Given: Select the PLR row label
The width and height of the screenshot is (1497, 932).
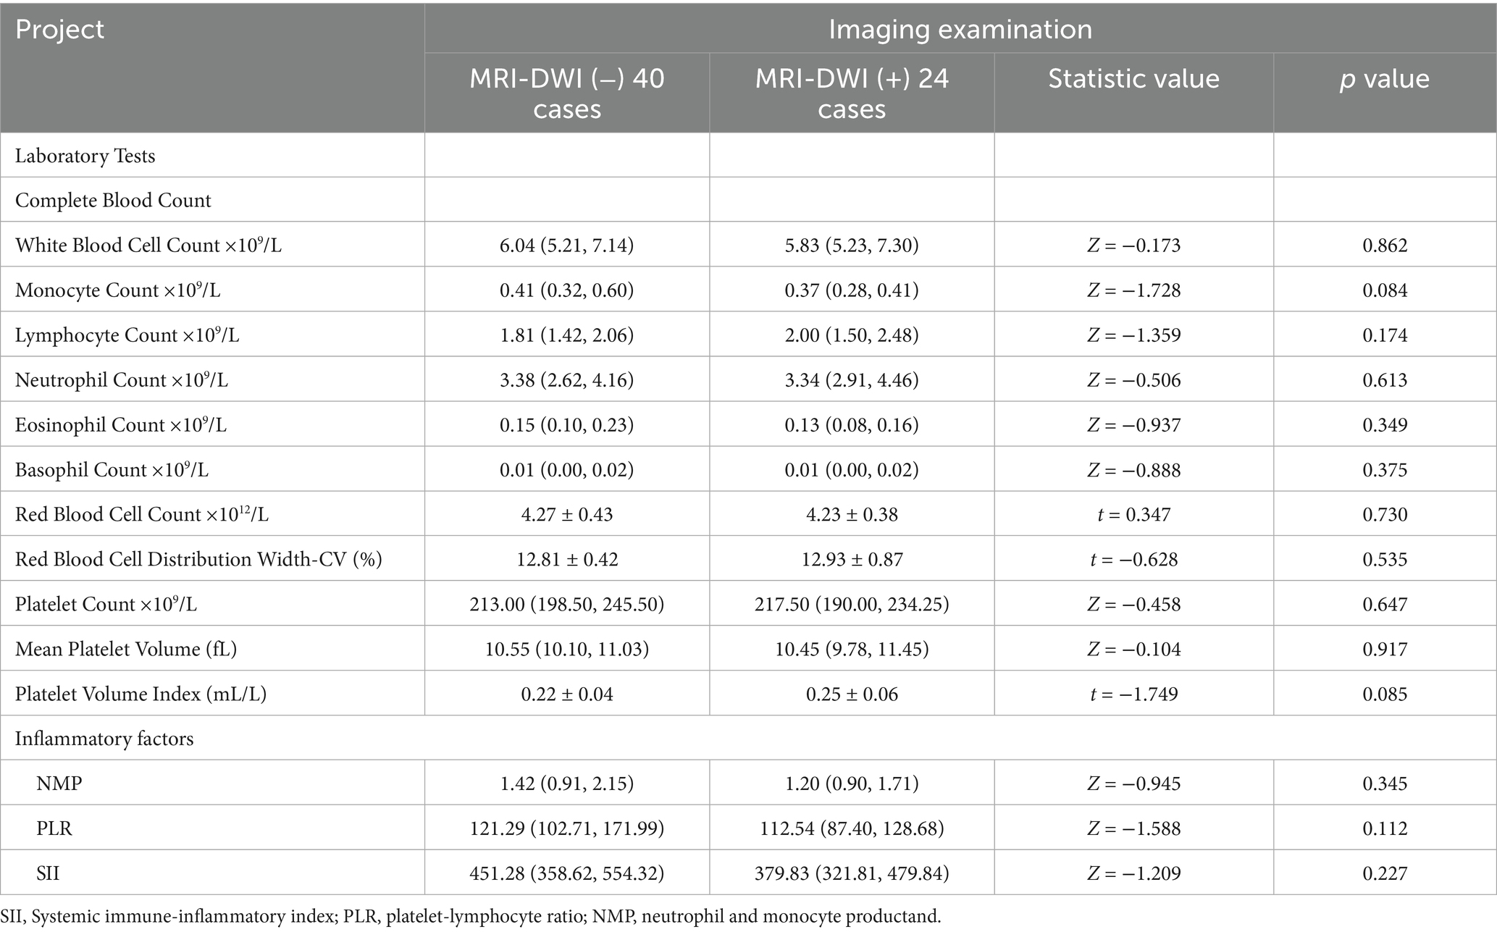Looking at the screenshot, I should [x=54, y=828].
